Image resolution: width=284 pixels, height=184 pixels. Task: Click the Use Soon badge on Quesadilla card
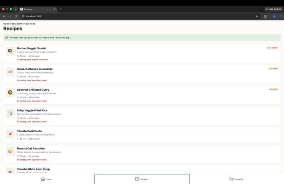(273, 68)
